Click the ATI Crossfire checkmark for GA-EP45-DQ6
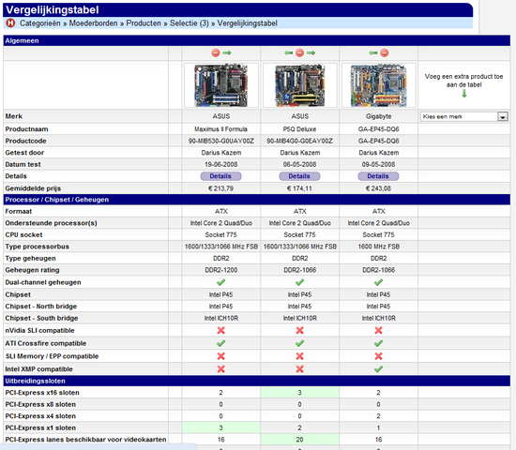 pos(378,343)
